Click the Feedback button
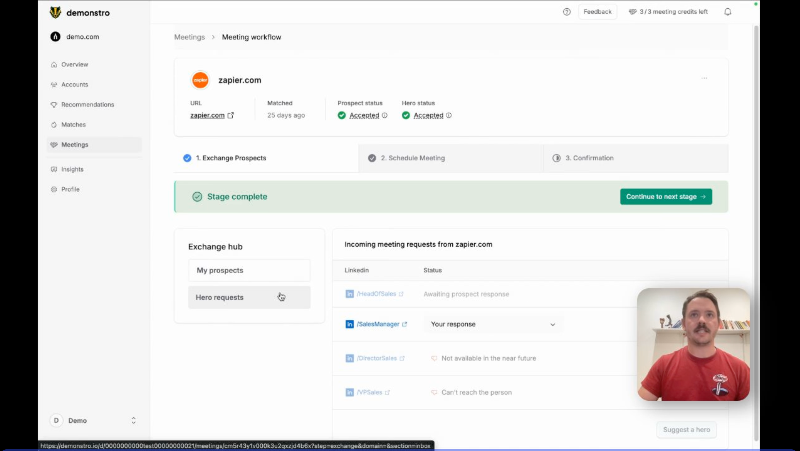The image size is (800, 451). (x=597, y=12)
